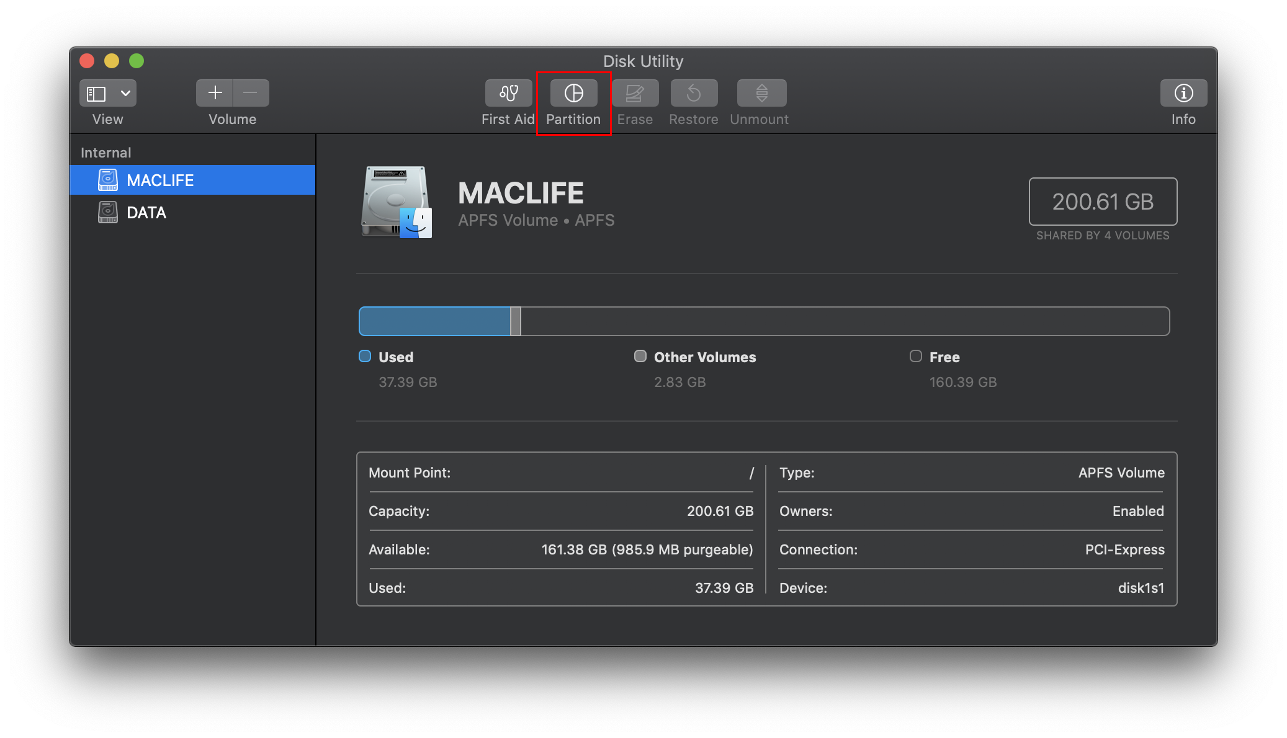Run First Aid on the selected volume
Viewport: 1287px width, 738px height.
coord(508,93)
